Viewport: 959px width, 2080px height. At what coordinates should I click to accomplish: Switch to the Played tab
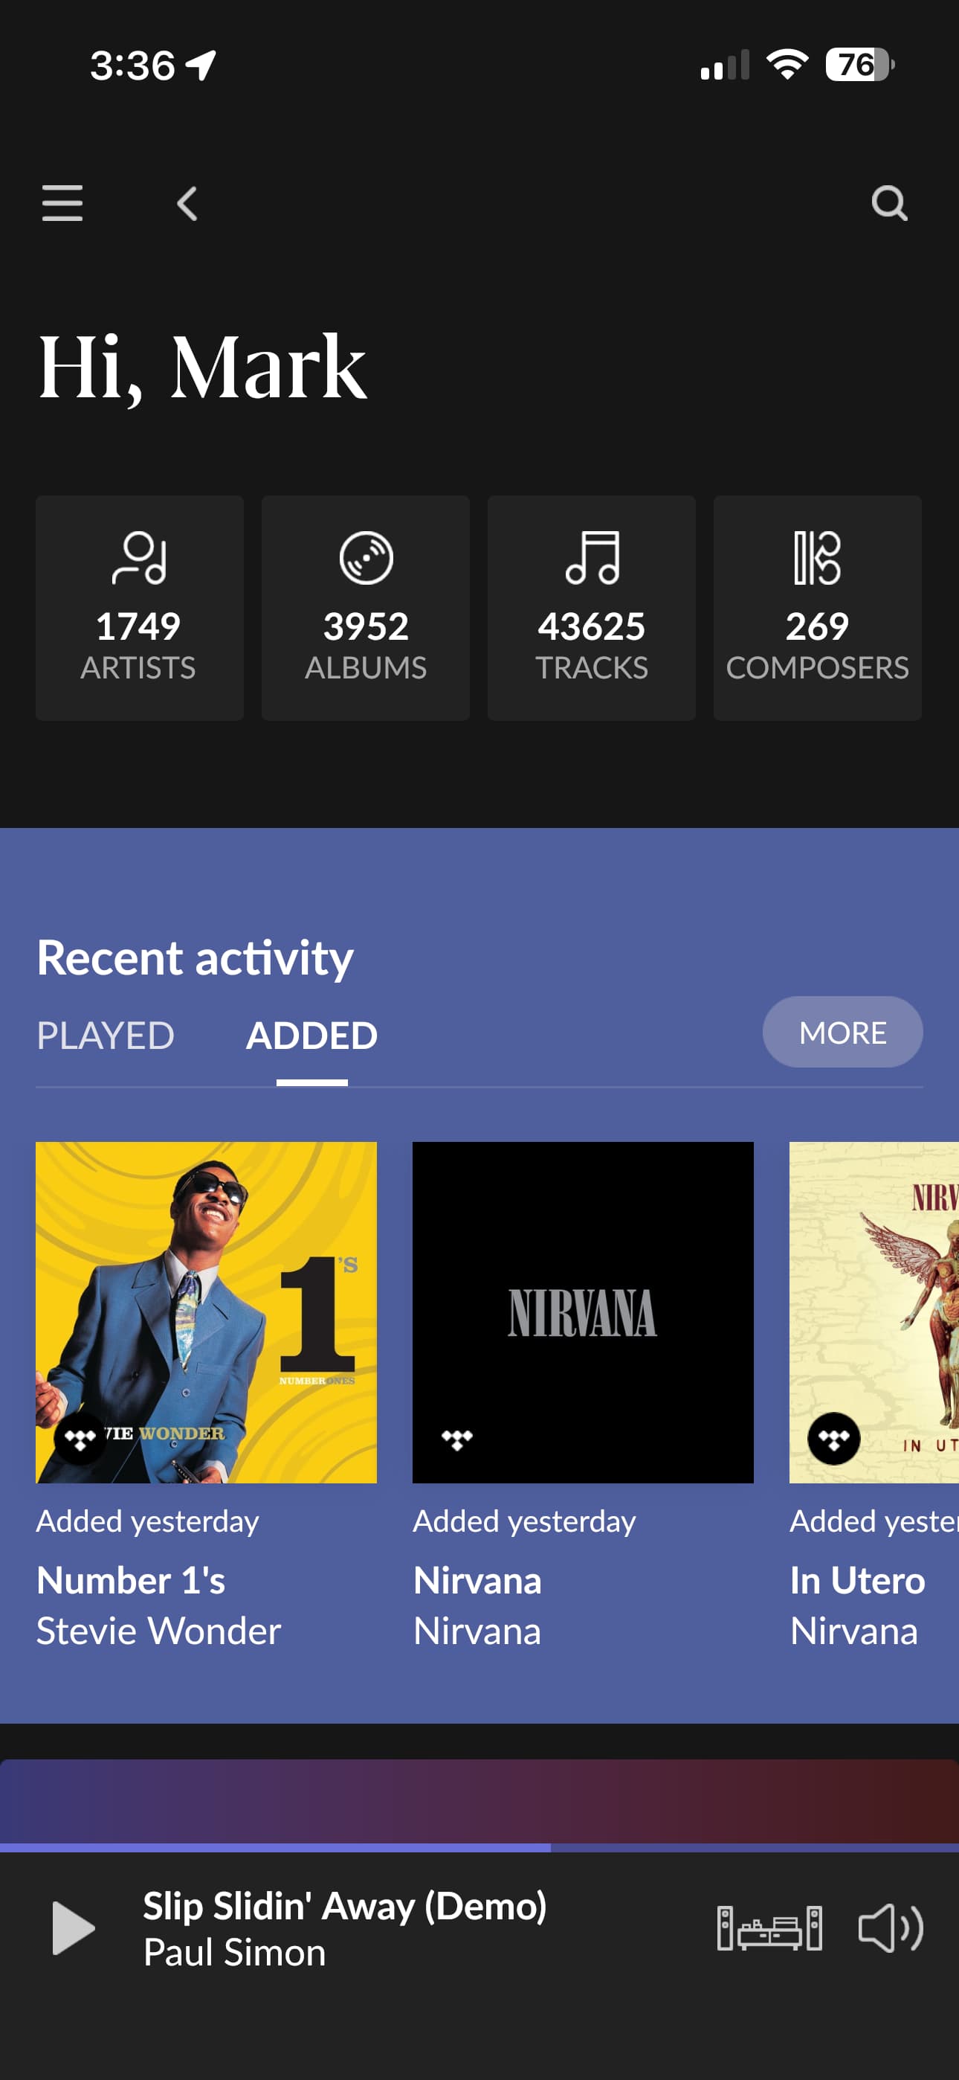[x=105, y=1035]
